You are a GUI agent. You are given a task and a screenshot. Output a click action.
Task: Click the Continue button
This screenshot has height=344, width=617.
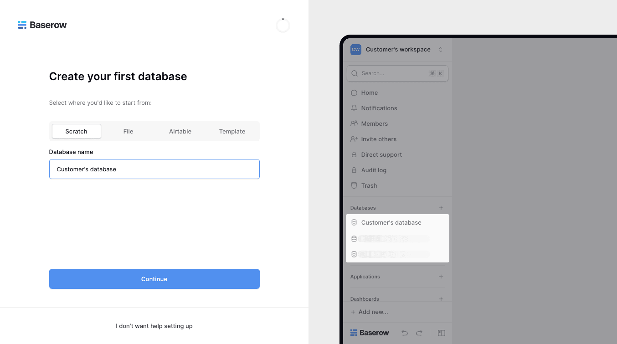pyautogui.click(x=154, y=279)
